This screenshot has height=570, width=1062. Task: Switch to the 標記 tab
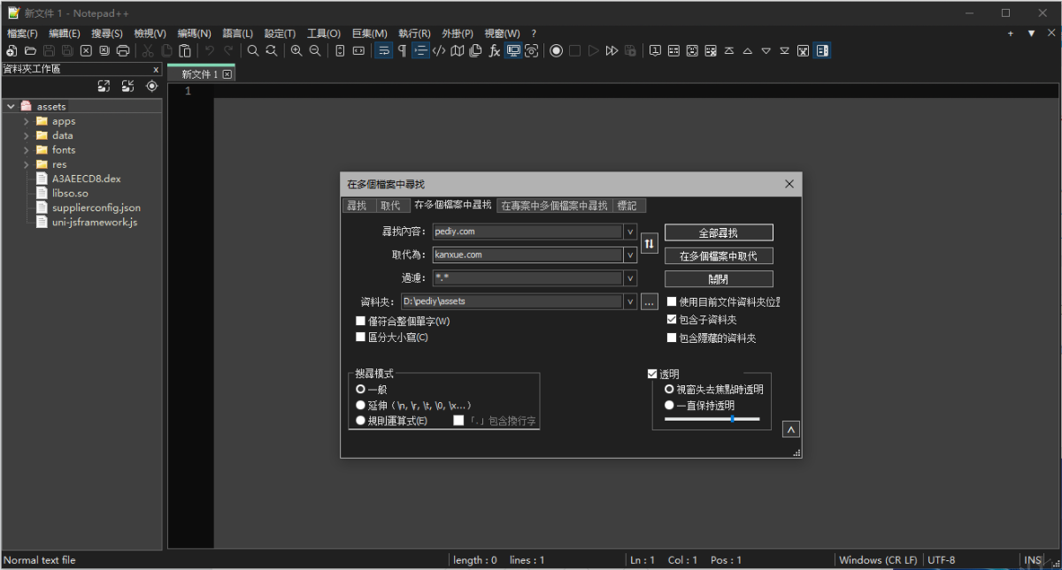point(627,205)
